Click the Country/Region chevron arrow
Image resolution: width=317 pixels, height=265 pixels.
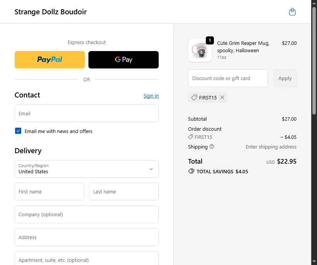click(151, 169)
